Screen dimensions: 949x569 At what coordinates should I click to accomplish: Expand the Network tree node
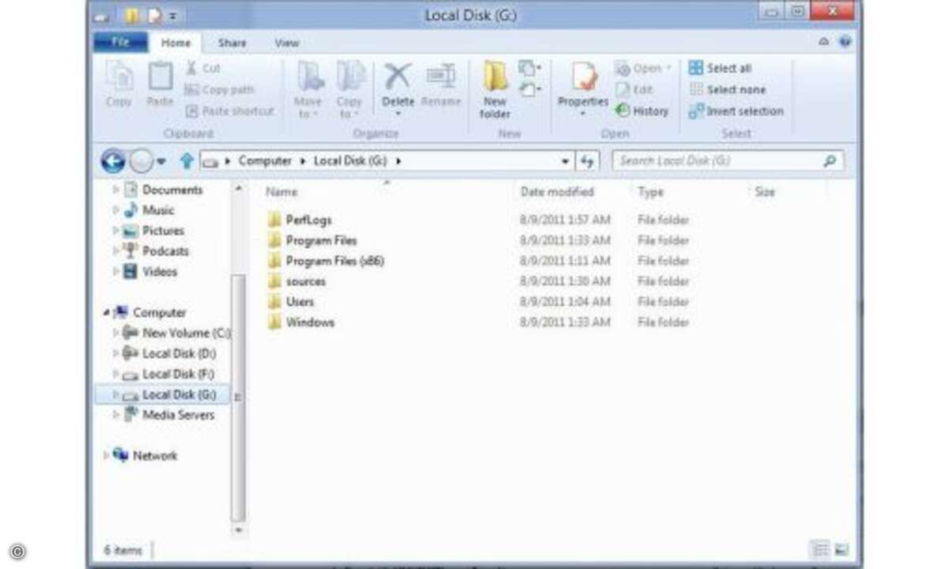(x=107, y=456)
